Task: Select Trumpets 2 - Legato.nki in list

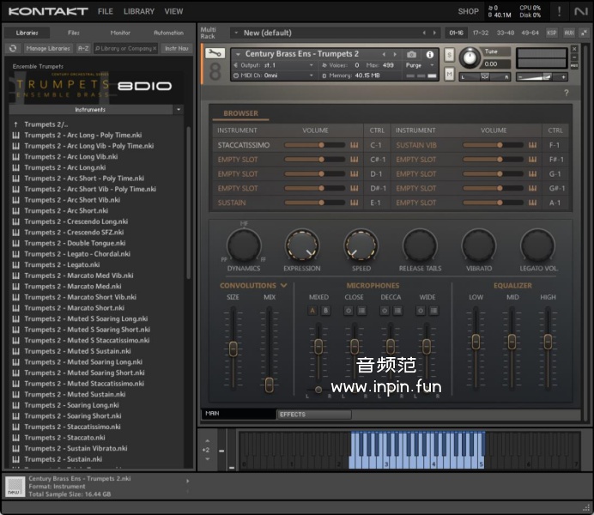Action: pyautogui.click(x=62, y=264)
